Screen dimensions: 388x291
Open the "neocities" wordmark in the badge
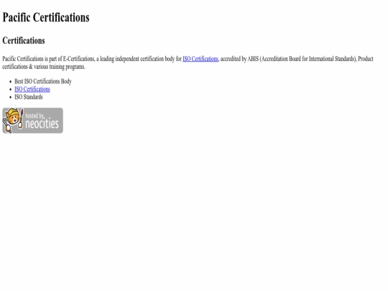42,124
